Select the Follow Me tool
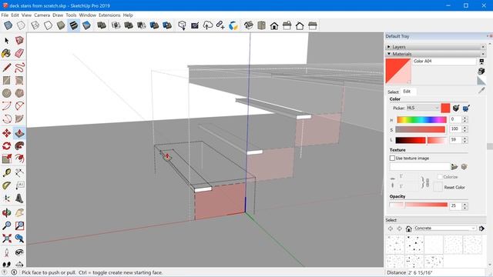Screen dimensions: 493x277 [x=19, y=146]
